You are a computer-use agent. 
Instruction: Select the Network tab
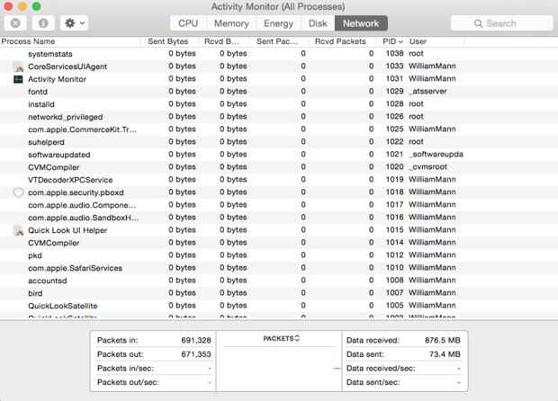coord(361,23)
